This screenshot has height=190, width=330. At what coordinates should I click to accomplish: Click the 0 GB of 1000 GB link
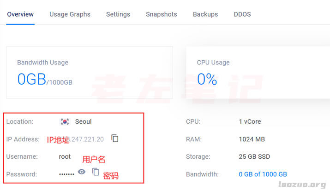(x=263, y=174)
